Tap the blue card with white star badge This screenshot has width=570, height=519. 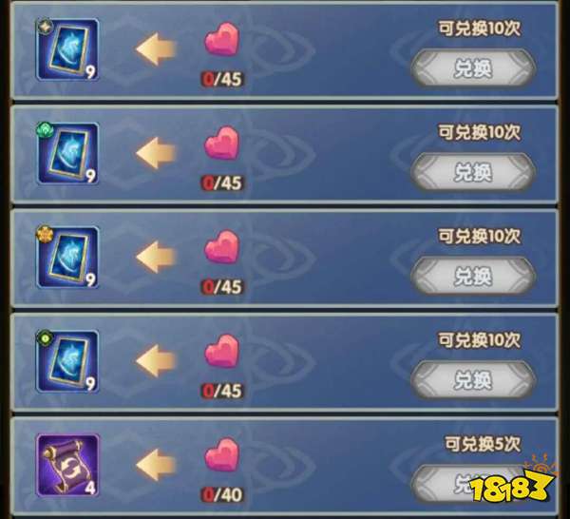(67, 49)
